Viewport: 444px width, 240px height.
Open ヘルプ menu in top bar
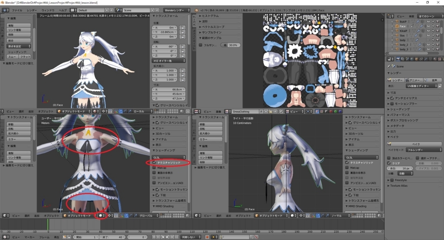(x=62, y=10)
